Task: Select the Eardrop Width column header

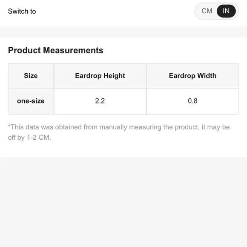Action: point(192,76)
